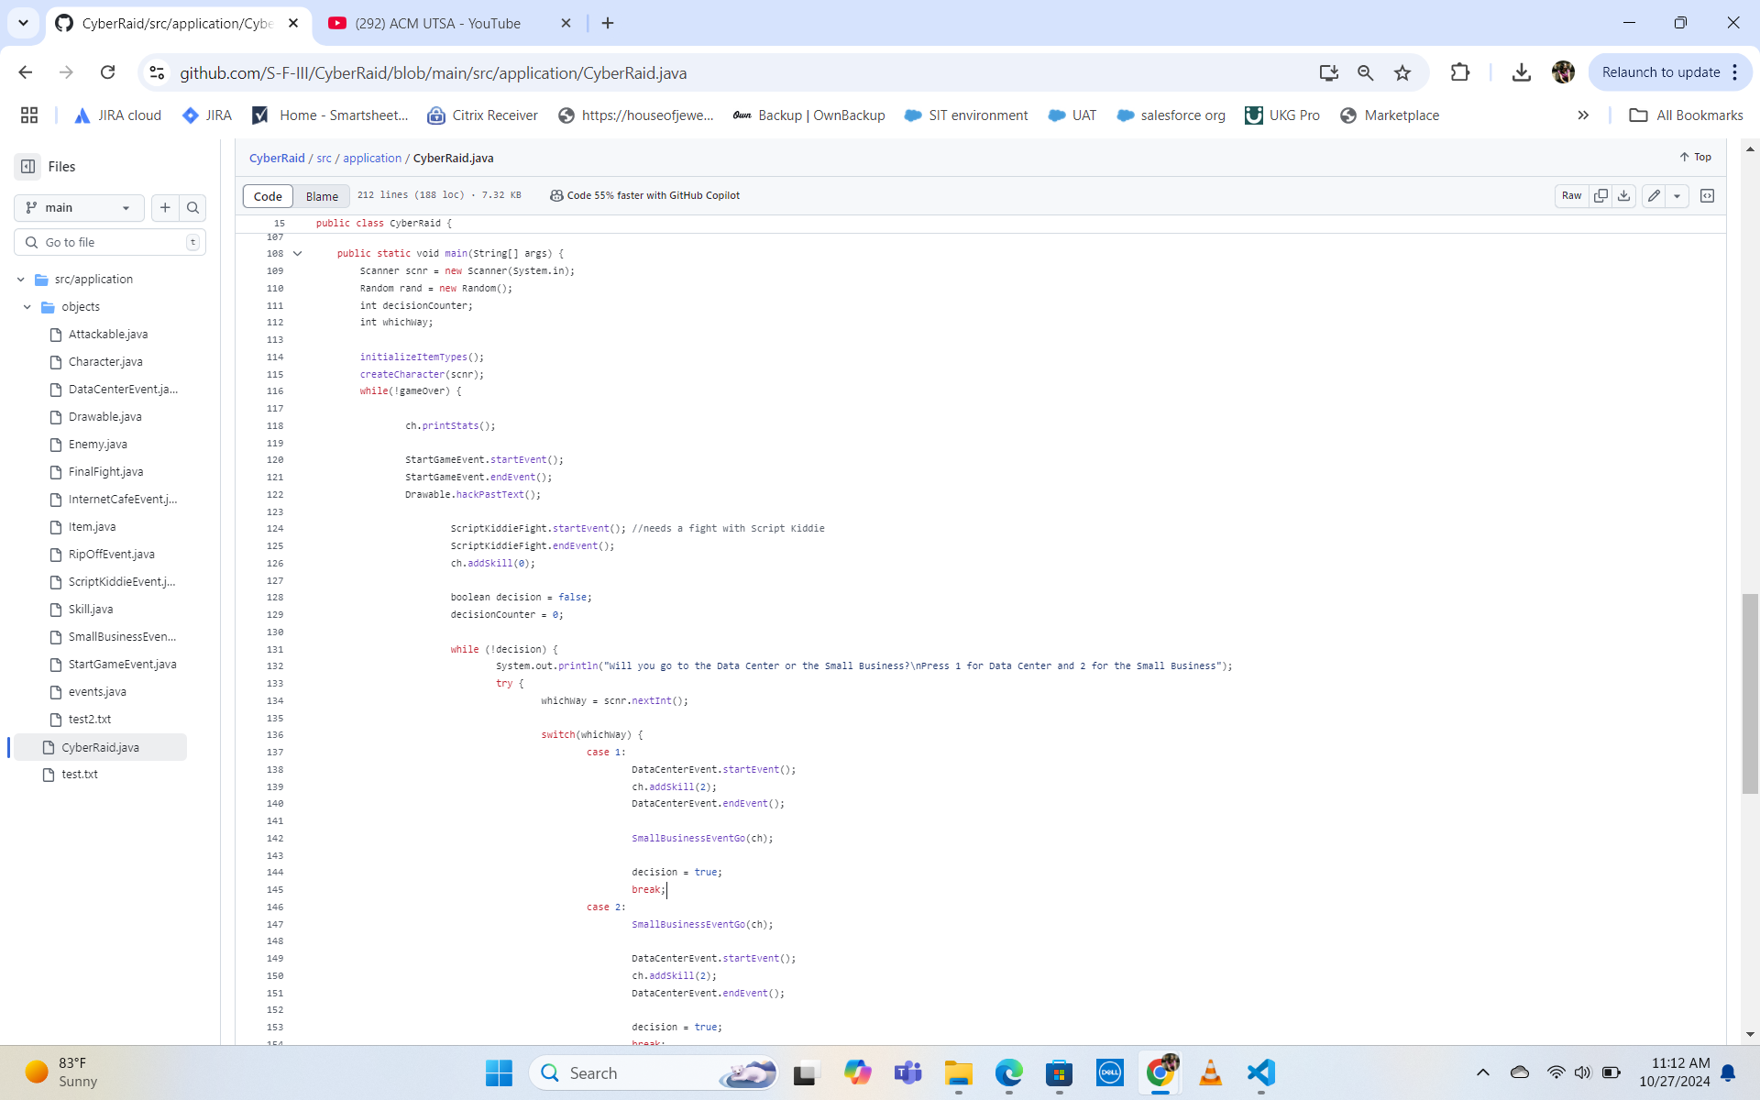Screen dimensions: 1760x1100
Task: Switch to Blame view toggle
Action: tap(322, 196)
